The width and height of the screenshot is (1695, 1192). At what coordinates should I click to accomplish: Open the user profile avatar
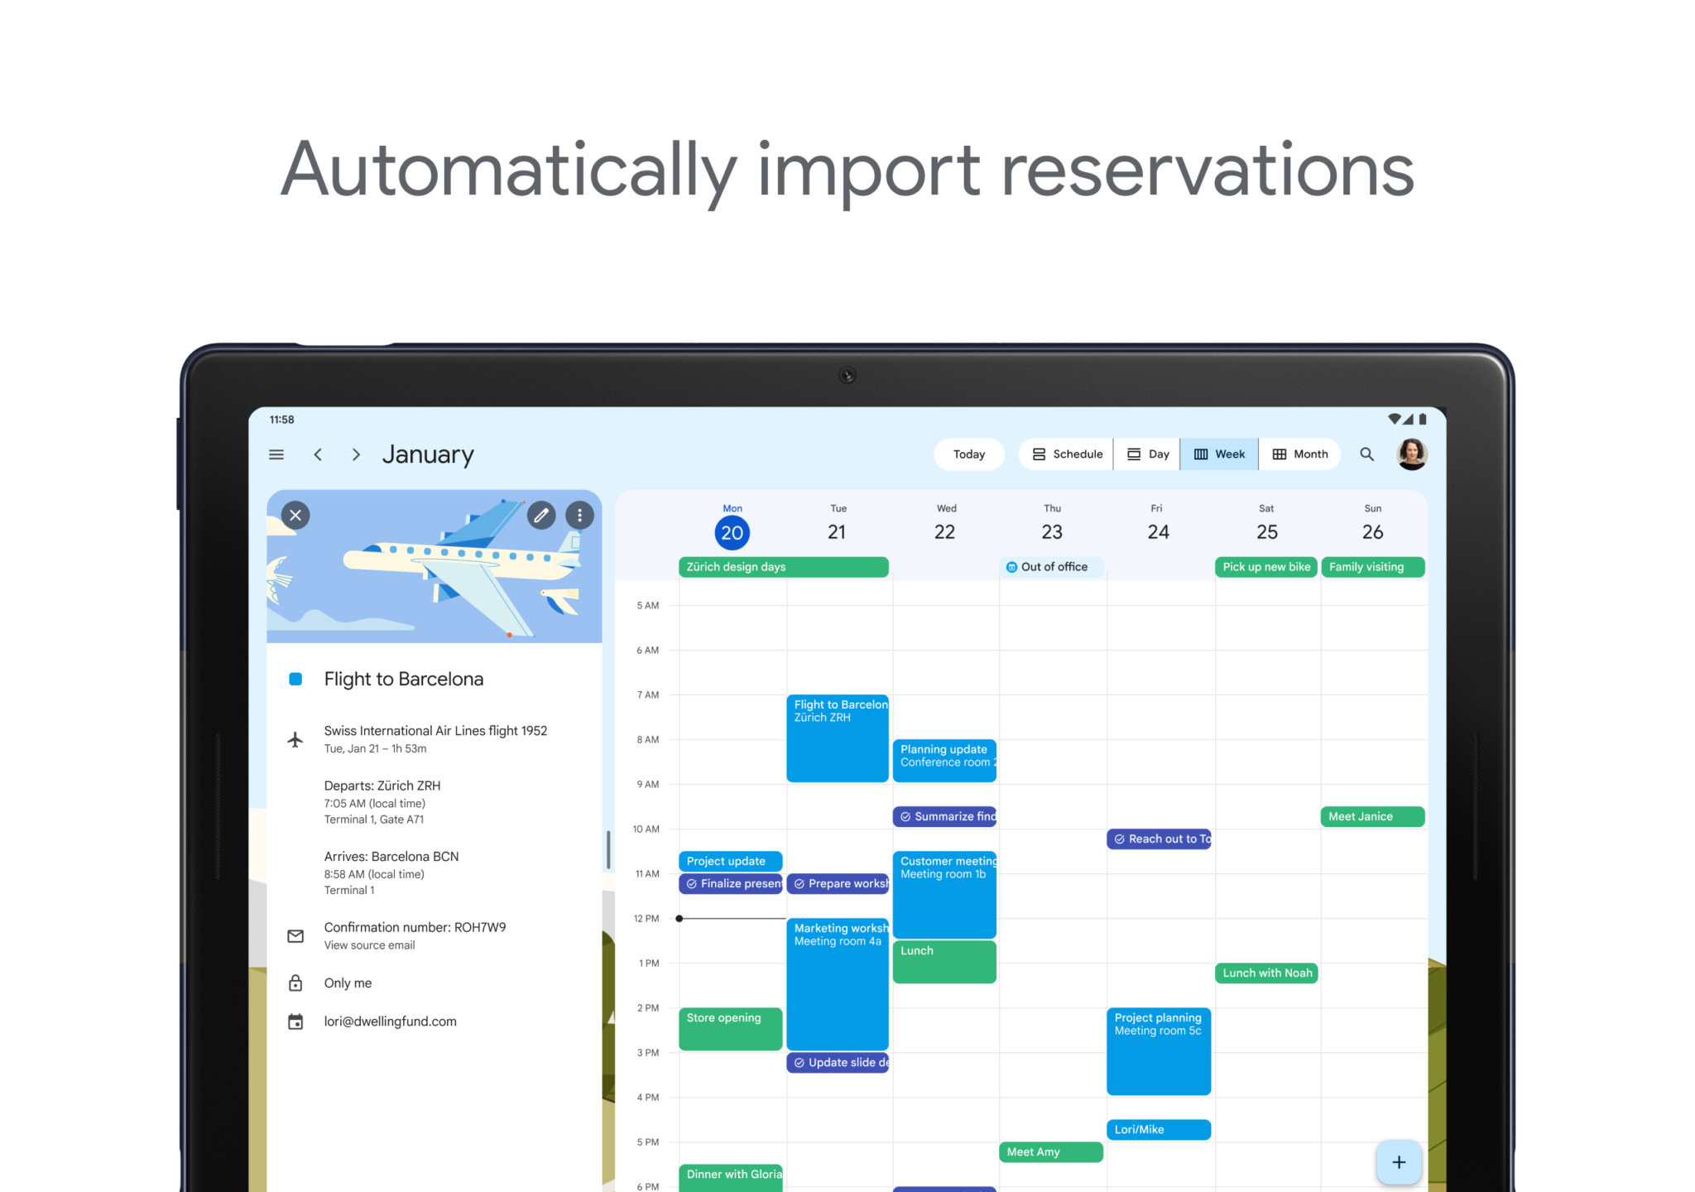(1411, 454)
